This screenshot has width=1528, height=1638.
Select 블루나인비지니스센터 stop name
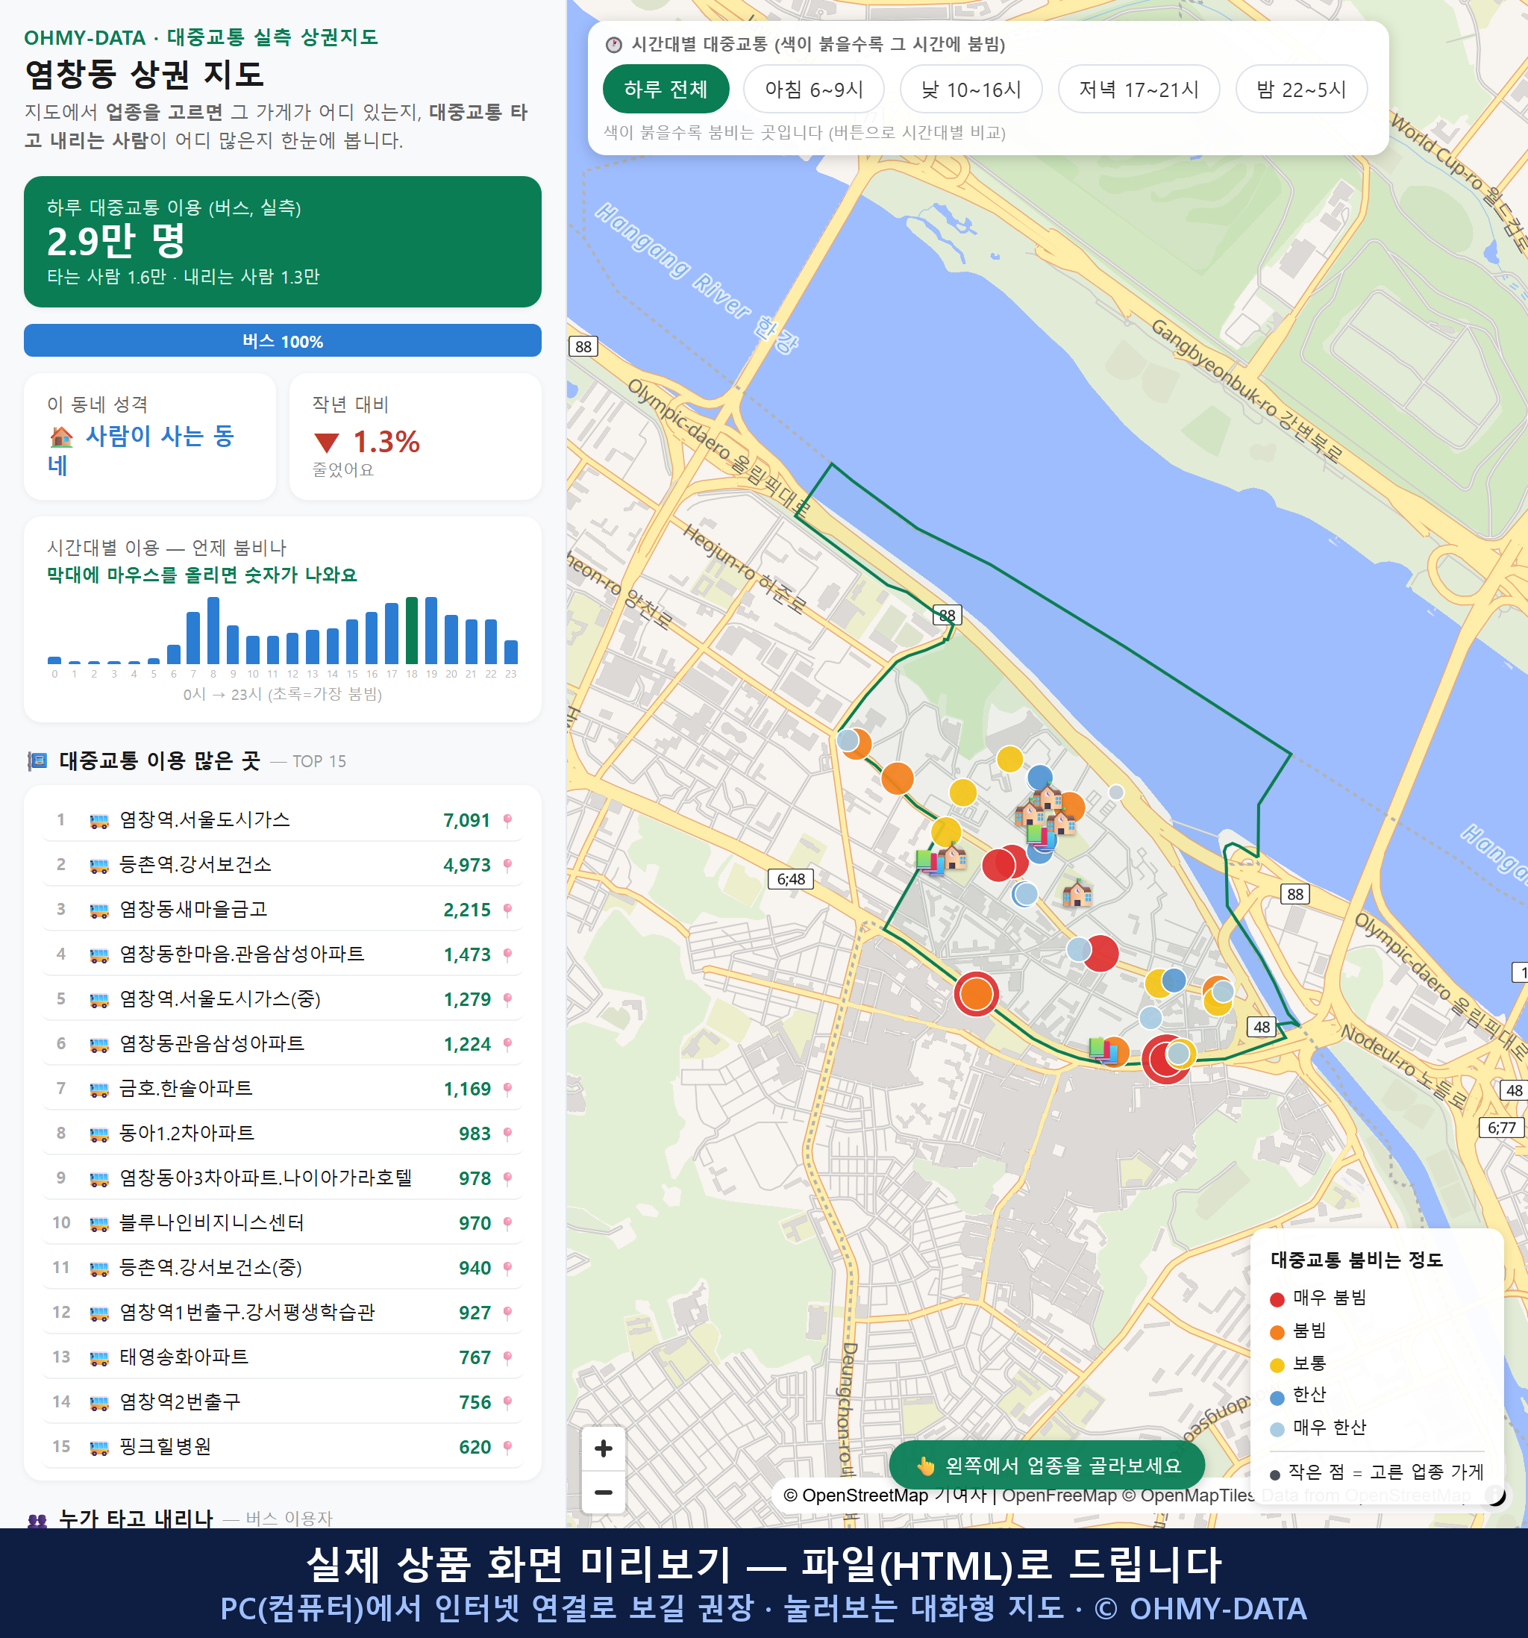click(x=212, y=1223)
